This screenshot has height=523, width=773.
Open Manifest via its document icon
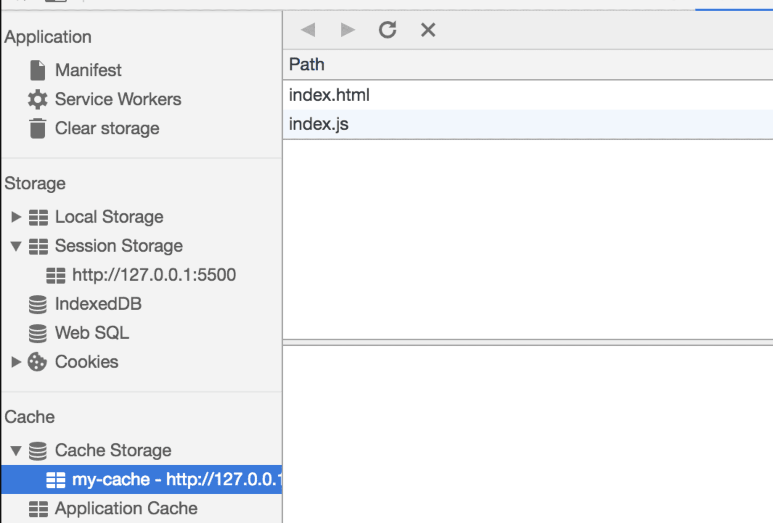[37, 70]
